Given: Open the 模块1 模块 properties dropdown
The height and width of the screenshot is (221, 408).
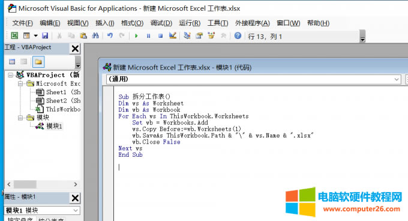Looking at the screenshot, I should (x=76, y=210).
